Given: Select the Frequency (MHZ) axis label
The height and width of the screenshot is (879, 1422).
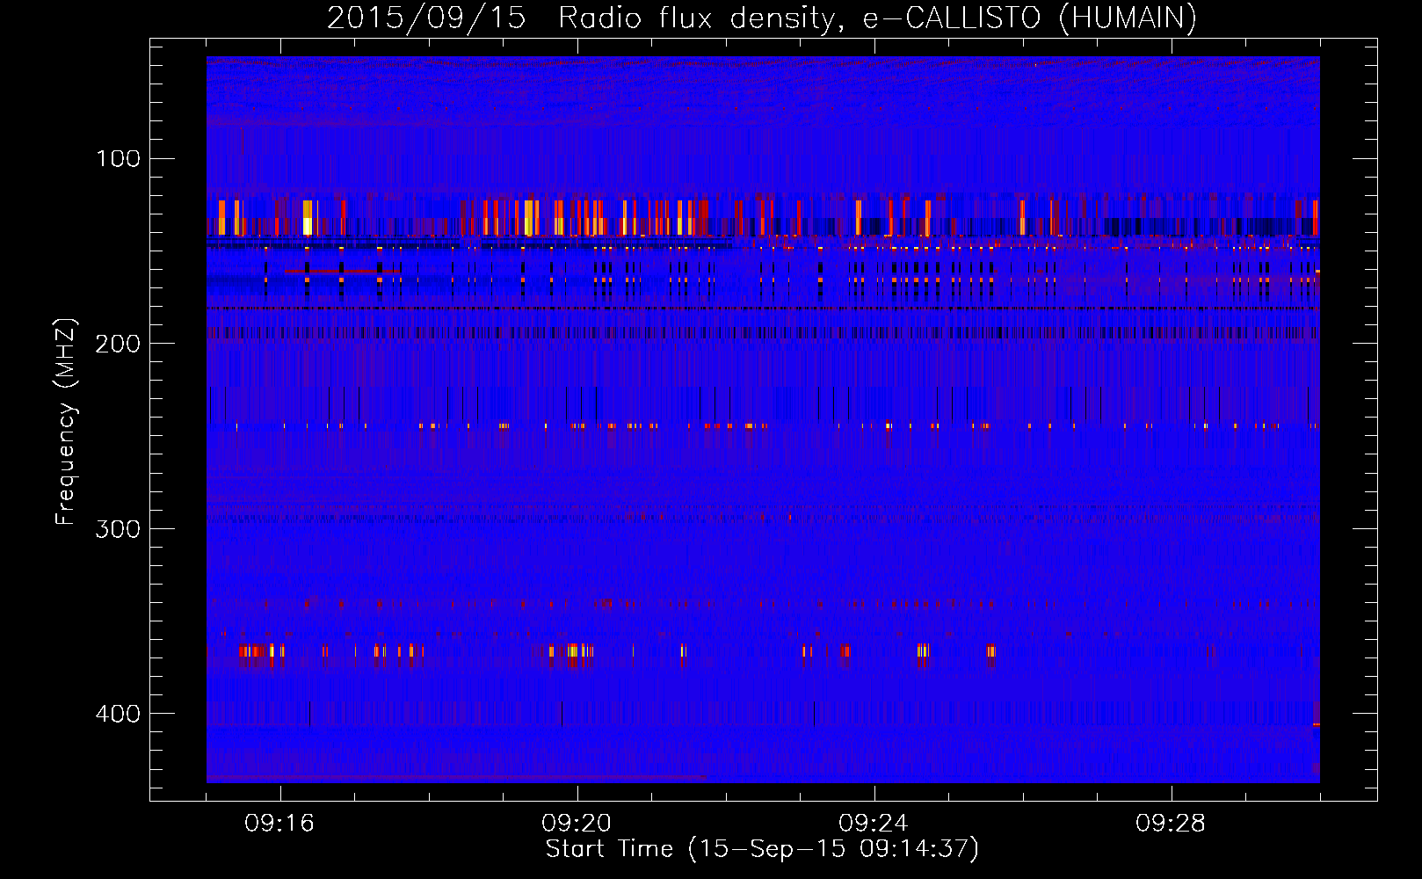Looking at the screenshot, I should [x=66, y=422].
